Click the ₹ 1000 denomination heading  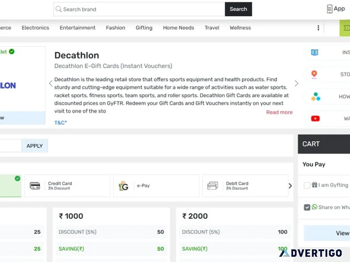(71, 216)
